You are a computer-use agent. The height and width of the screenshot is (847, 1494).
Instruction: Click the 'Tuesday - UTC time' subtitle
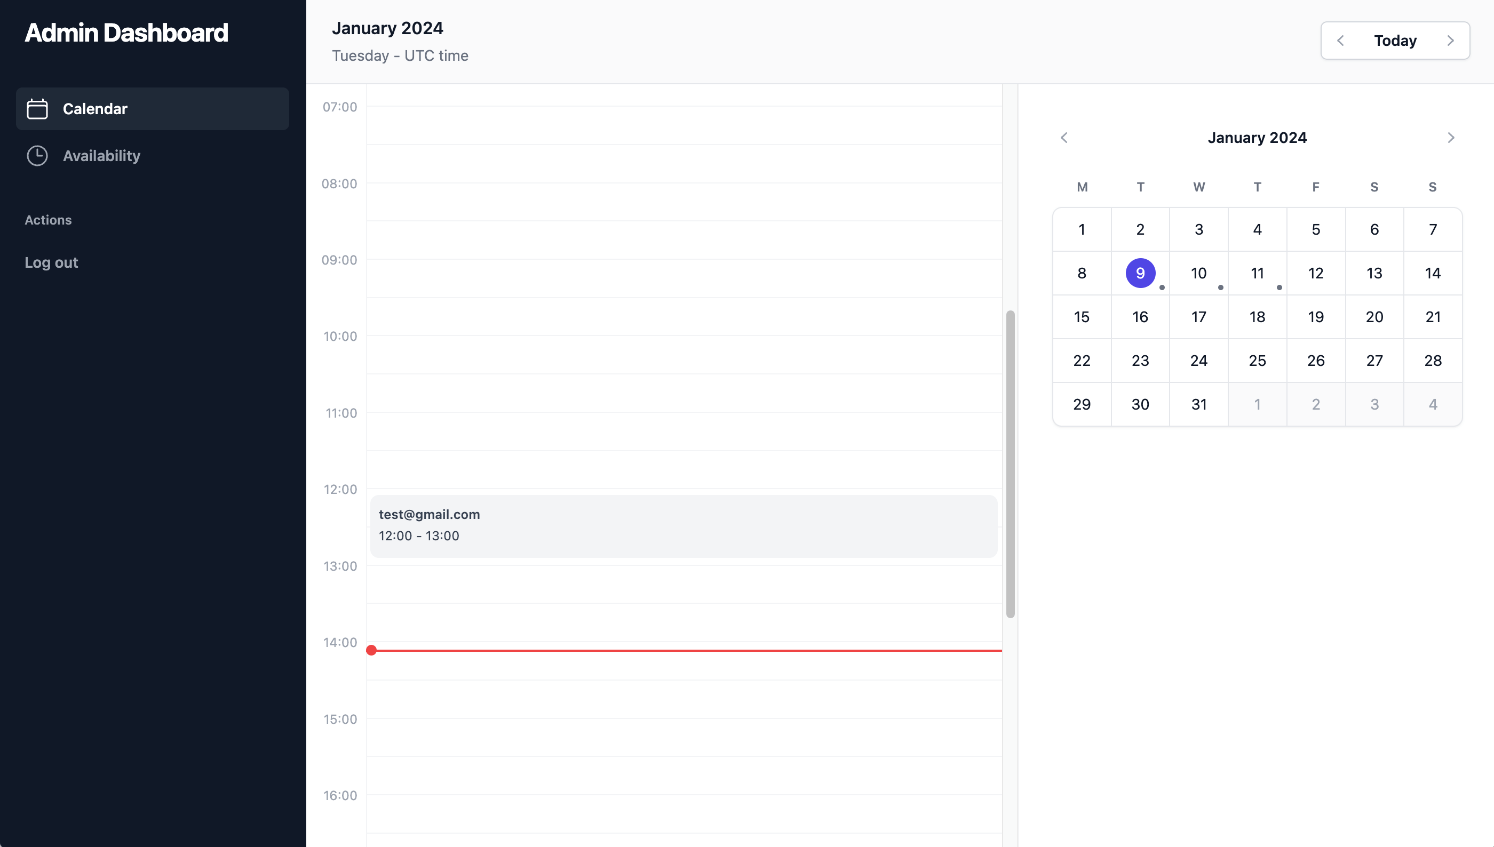(x=400, y=55)
